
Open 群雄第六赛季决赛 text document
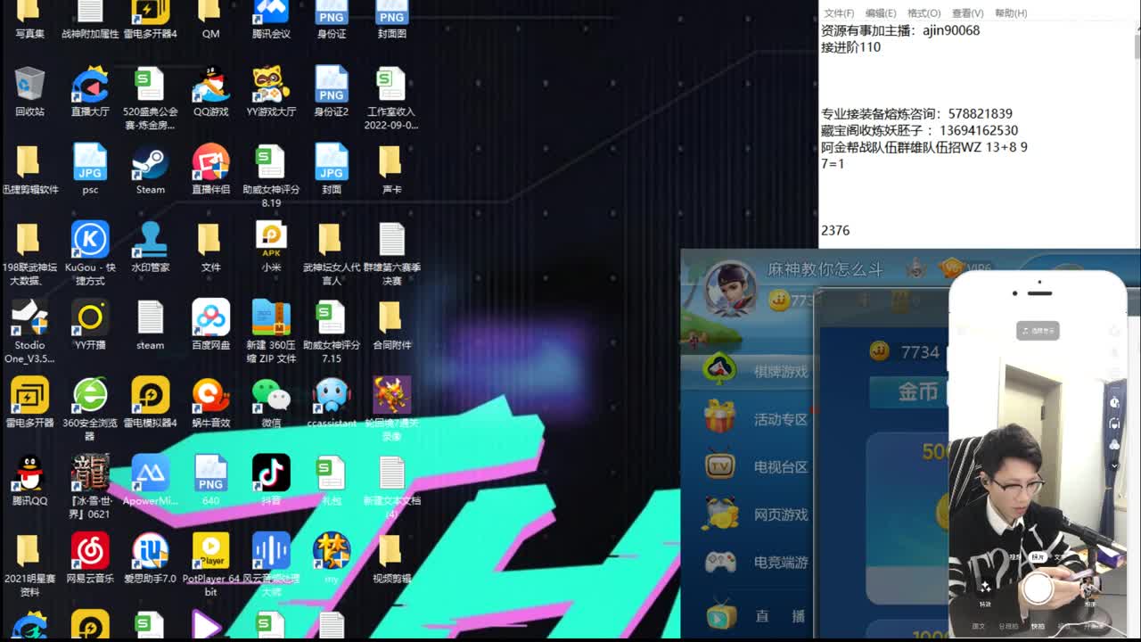[391, 253]
